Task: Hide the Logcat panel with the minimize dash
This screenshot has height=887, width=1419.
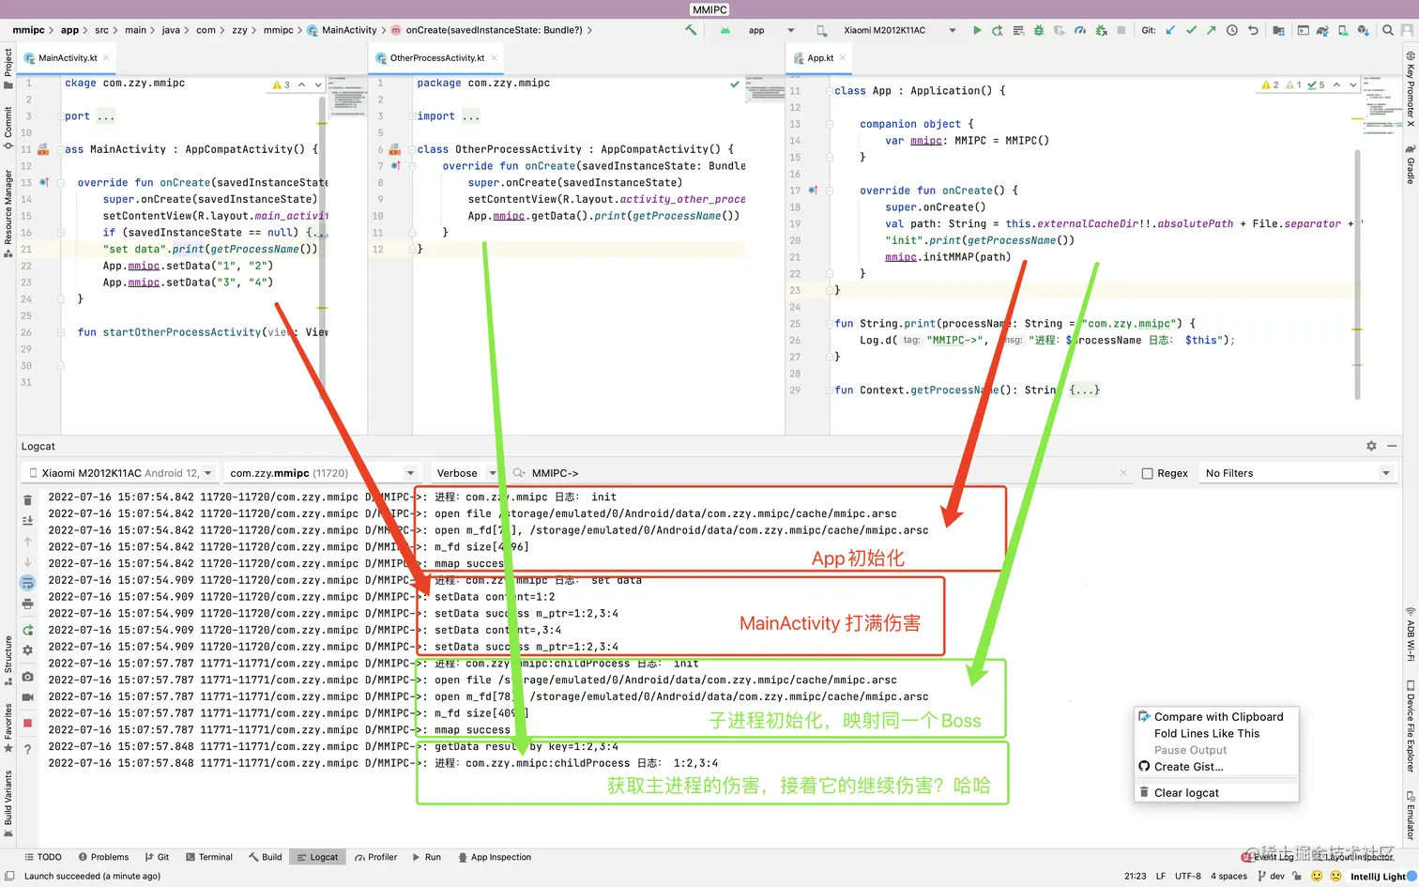Action: click(x=1393, y=446)
